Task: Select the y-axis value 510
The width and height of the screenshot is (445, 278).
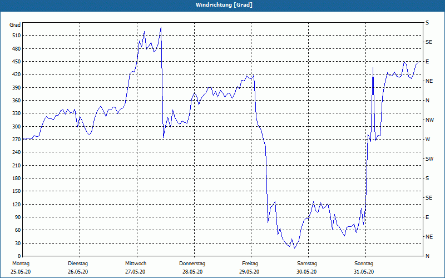Action: (x=17, y=36)
